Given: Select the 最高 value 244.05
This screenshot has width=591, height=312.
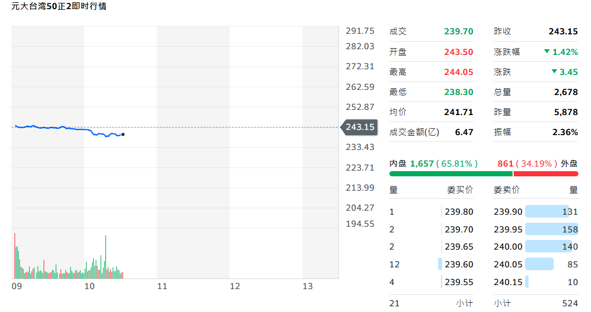Looking at the screenshot, I should 458,72.
